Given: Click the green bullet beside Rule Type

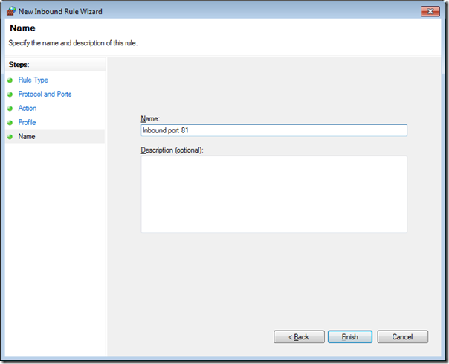Looking at the screenshot, I should 10,80.
